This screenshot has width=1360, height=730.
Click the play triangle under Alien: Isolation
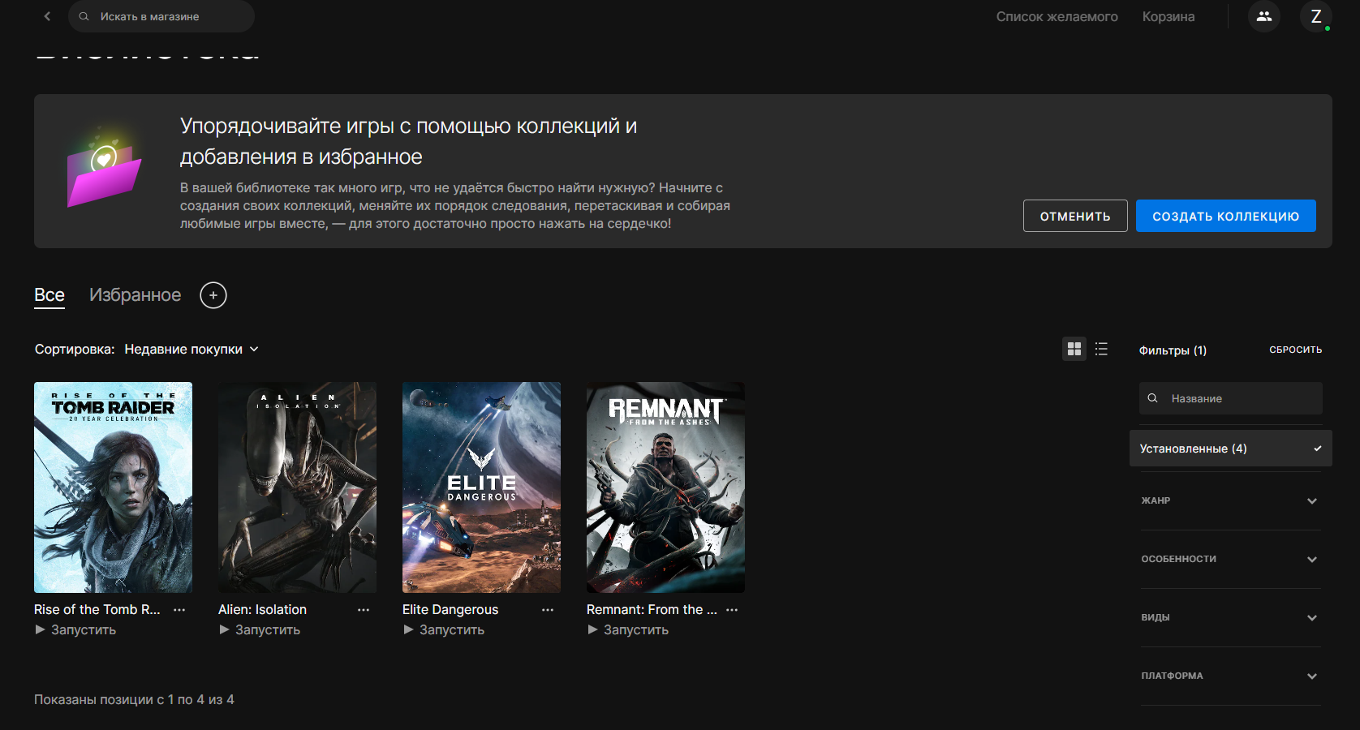click(x=224, y=629)
